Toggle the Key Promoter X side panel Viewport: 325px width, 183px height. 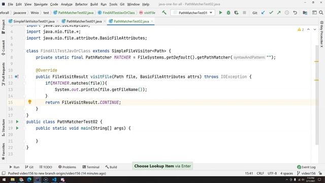321,34
